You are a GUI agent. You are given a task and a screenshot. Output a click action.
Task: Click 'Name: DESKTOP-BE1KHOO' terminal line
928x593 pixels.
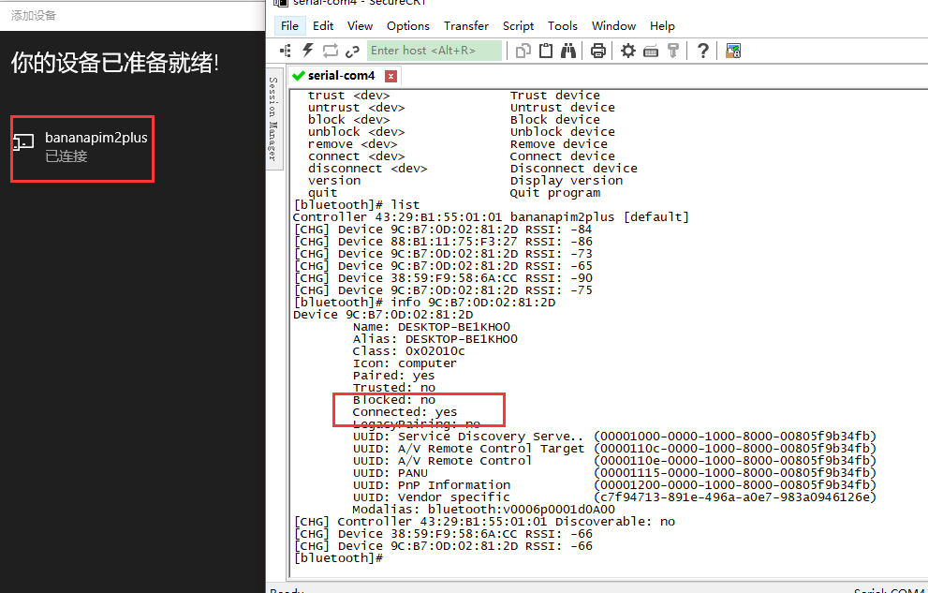coord(432,327)
